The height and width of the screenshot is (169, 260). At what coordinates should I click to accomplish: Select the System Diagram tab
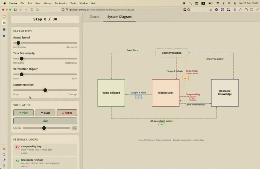tap(119, 17)
